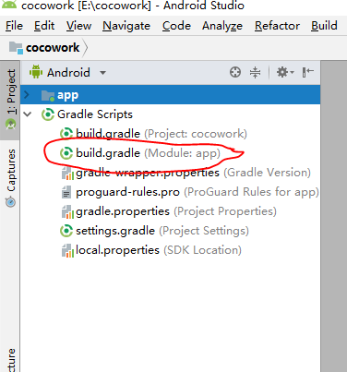Open project view settings gear
The height and width of the screenshot is (372, 347).
point(285,72)
